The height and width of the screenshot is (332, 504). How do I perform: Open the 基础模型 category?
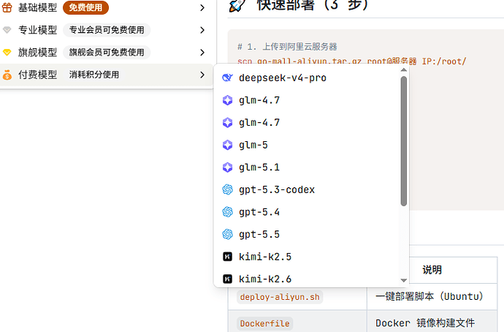(x=106, y=7)
